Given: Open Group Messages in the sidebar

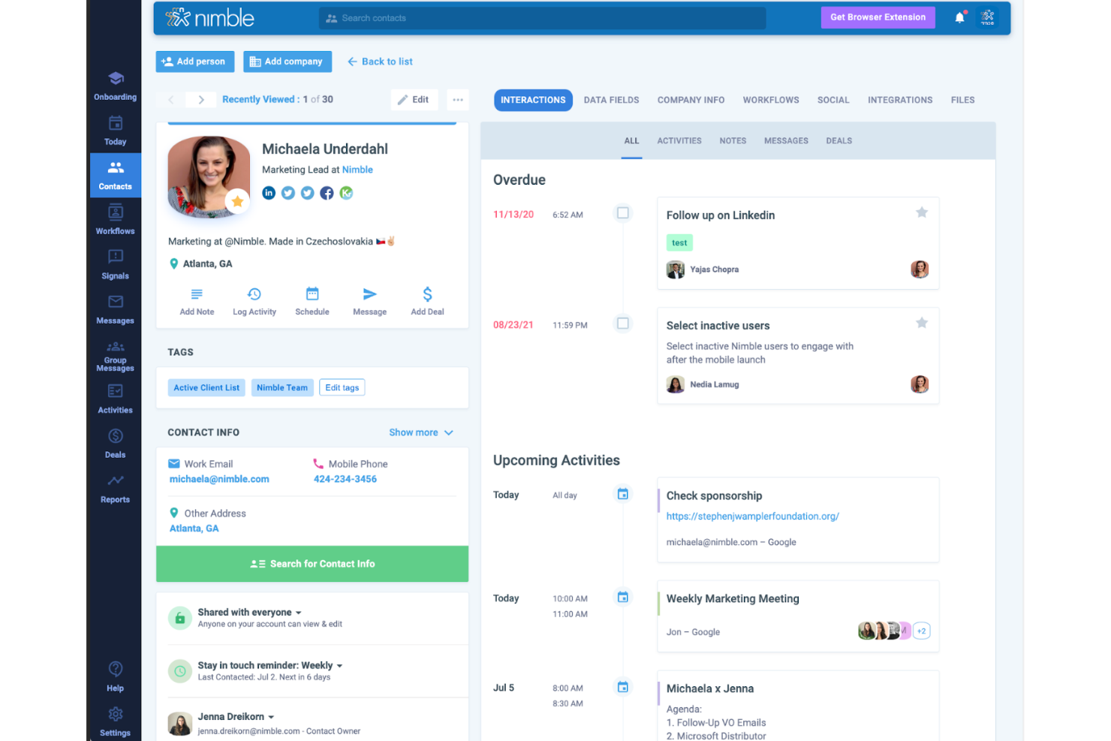Looking at the screenshot, I should (115, 356).
